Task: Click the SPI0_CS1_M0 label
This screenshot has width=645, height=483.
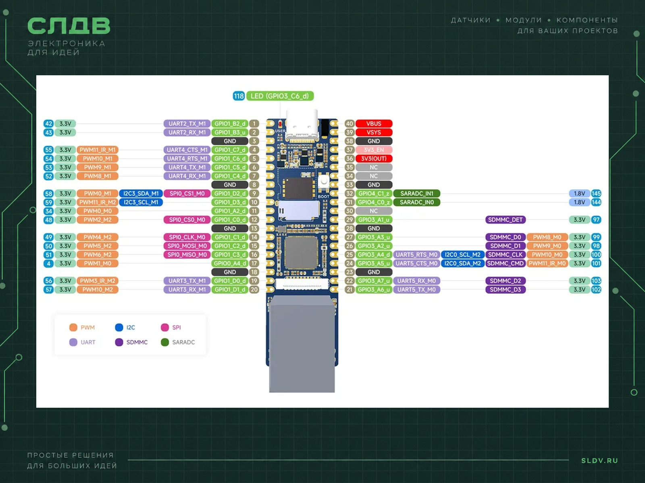Action: click(x=187, y=194)
